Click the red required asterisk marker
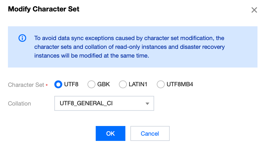The height and width of the screenshot is (145, 266). 47,85
